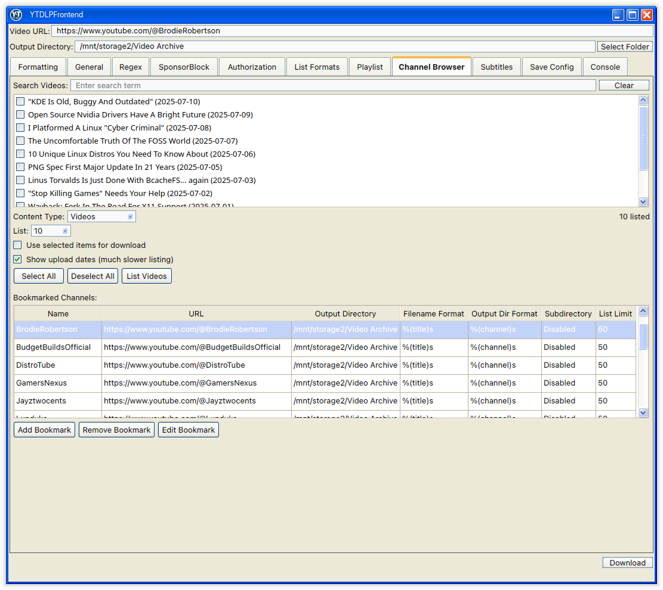Open the General tab
Image resolution: width=663 pixels, height=590 pixels.
[x=89, y=67]
